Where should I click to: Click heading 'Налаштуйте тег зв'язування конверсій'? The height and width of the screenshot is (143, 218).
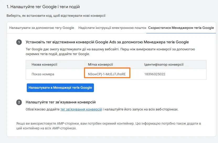pyautogui.click(x=61, y=102)
